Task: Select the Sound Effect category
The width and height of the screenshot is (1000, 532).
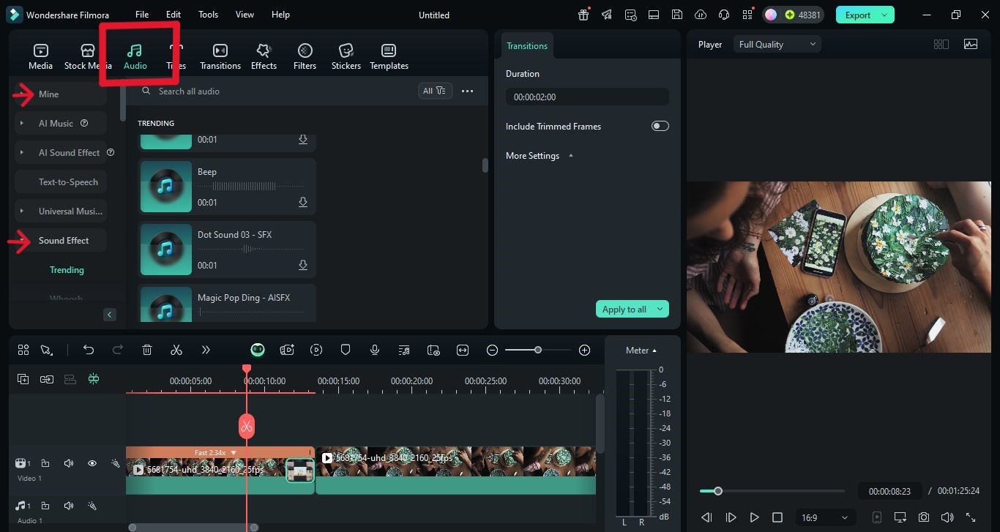Action: (x=61, y=240)
